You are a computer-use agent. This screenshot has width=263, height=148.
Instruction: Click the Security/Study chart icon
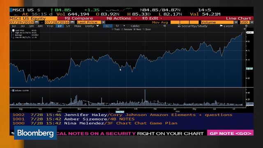[x=179, y=26]
